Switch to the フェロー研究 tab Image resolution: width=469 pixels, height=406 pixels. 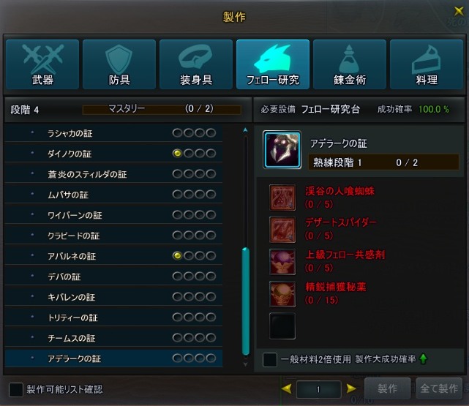pyautogui.click(x=273, y=64)
